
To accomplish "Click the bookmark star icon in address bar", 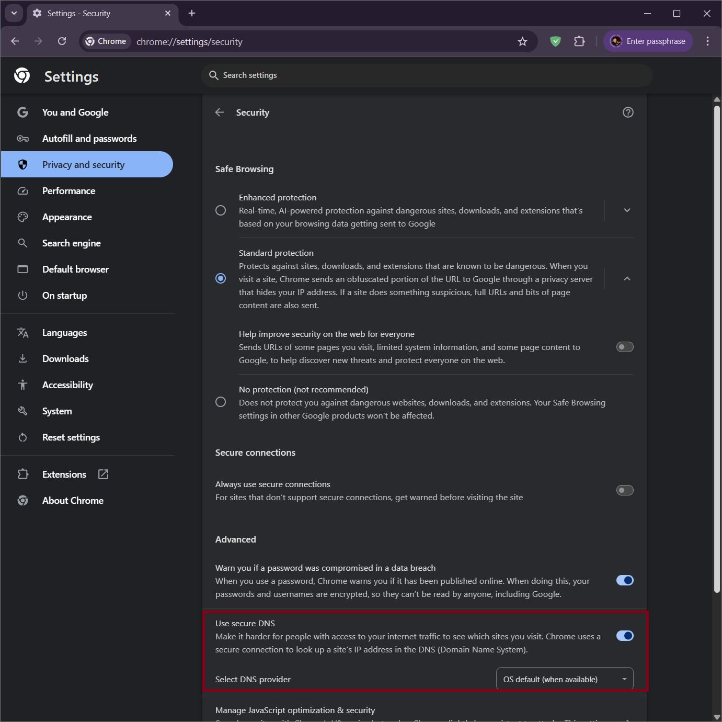I will click(x=522, y=41).
